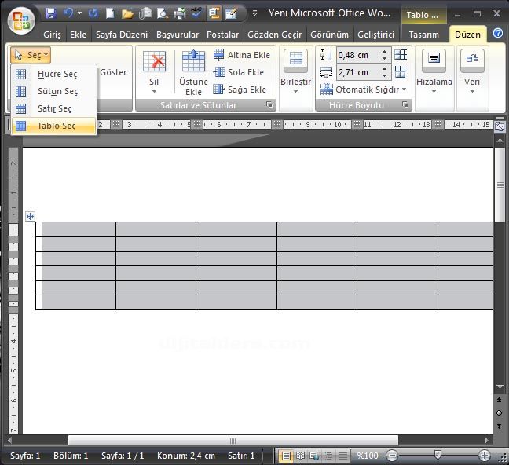509x465 pixels.
Task: Save the document with the floppy icon
Action: coord(50,13)
